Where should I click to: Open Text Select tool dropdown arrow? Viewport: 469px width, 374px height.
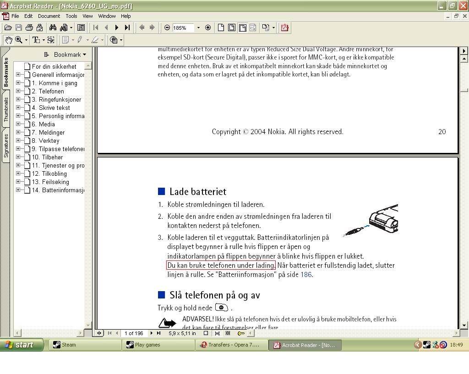(x=44, y=40)
